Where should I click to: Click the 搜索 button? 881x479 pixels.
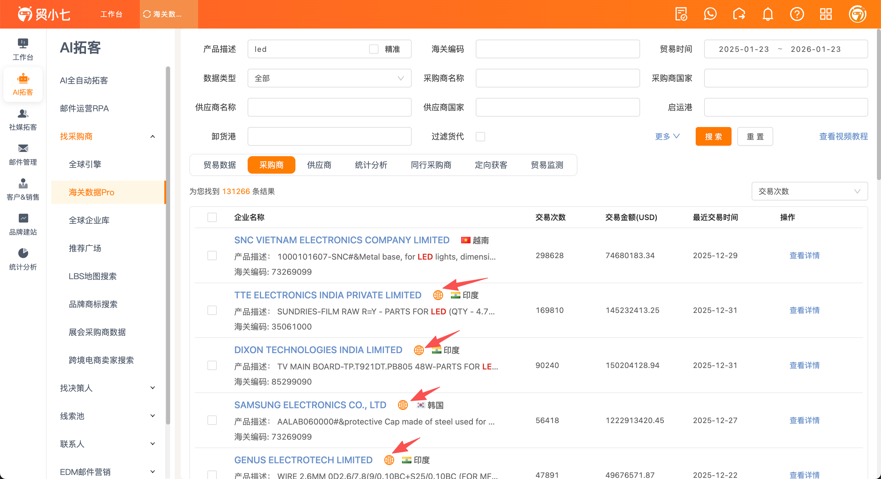(x=713, y=137)
